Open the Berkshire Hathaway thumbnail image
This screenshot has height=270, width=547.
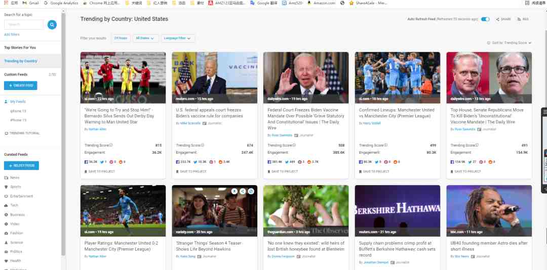398,211
